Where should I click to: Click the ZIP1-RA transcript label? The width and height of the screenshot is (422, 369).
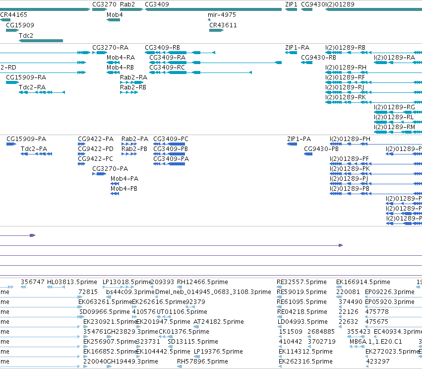tap(298, 48)
